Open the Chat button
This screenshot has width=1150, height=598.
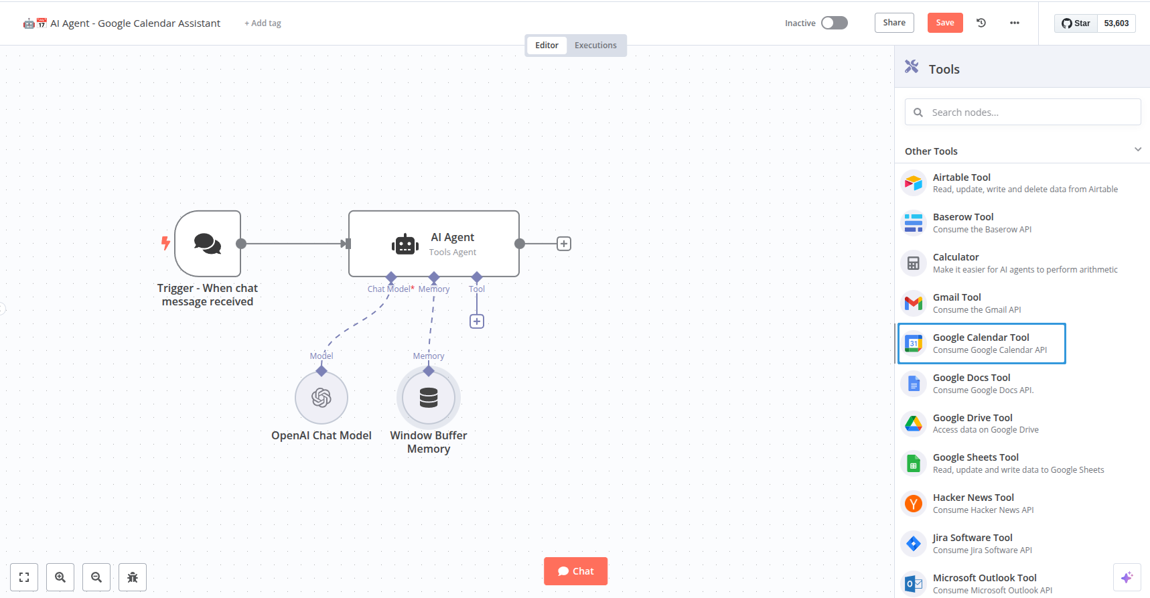tap(575, 571)
